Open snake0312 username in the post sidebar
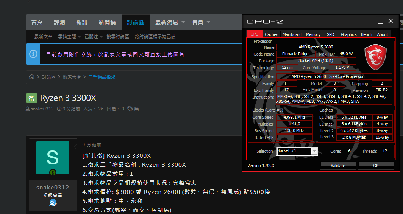 (53, 187)
